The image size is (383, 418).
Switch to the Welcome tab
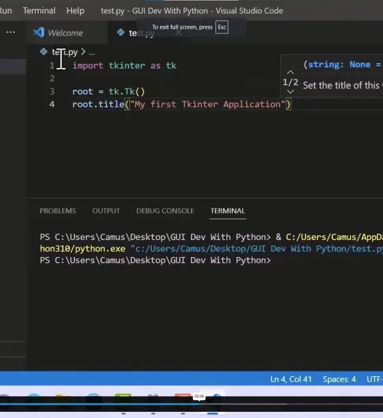pyautogui.click(x=65, y=33)
